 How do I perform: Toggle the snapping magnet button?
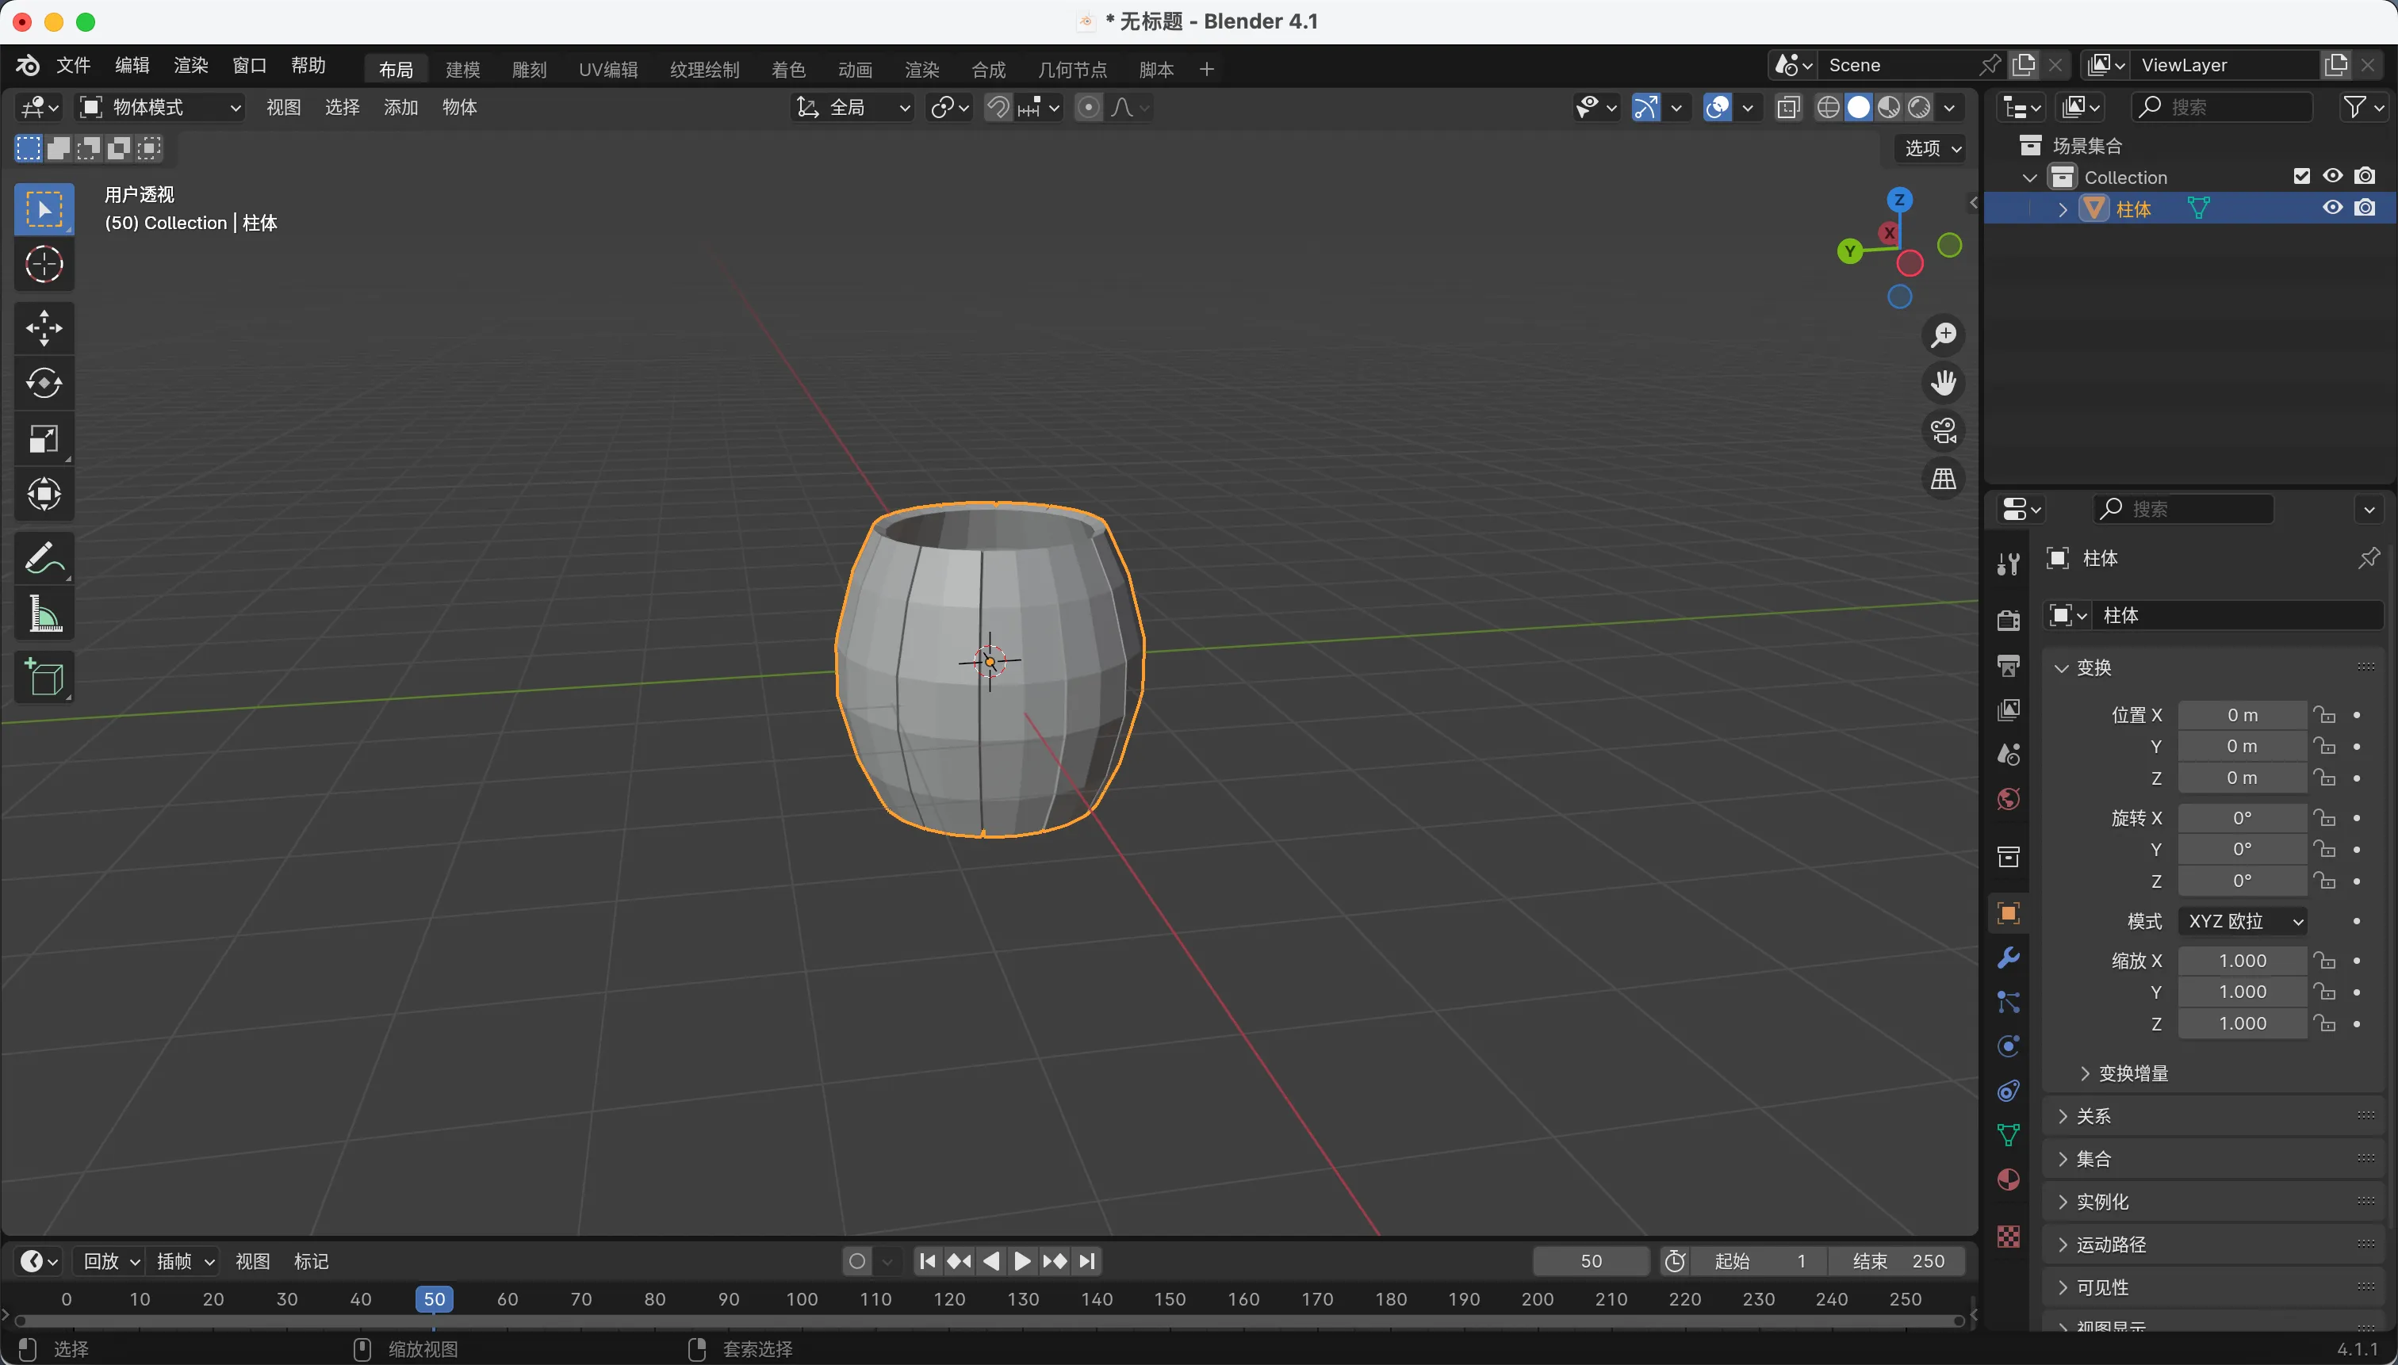[x=998, y=108]
